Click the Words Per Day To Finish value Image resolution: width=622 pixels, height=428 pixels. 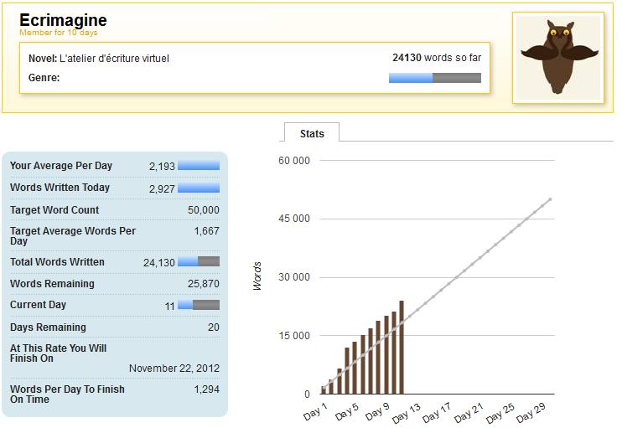click(206, 389)
